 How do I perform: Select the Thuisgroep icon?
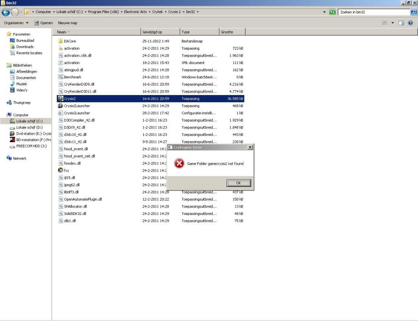9,102
